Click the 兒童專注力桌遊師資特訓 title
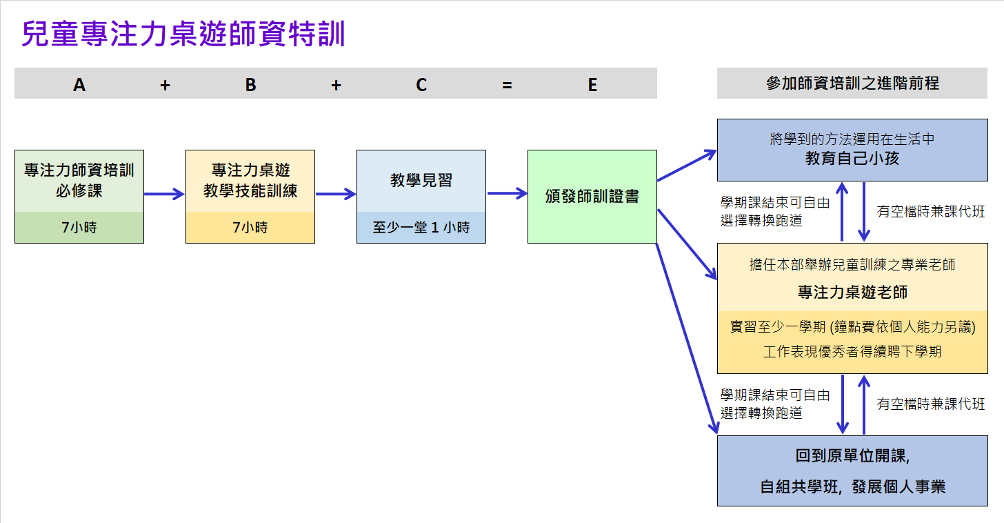1004x523 pixels. [x=183, y=34]
